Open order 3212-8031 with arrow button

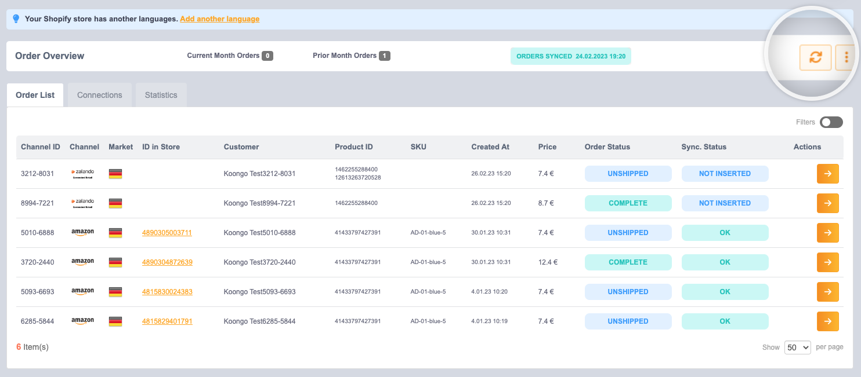coord(828,174)
